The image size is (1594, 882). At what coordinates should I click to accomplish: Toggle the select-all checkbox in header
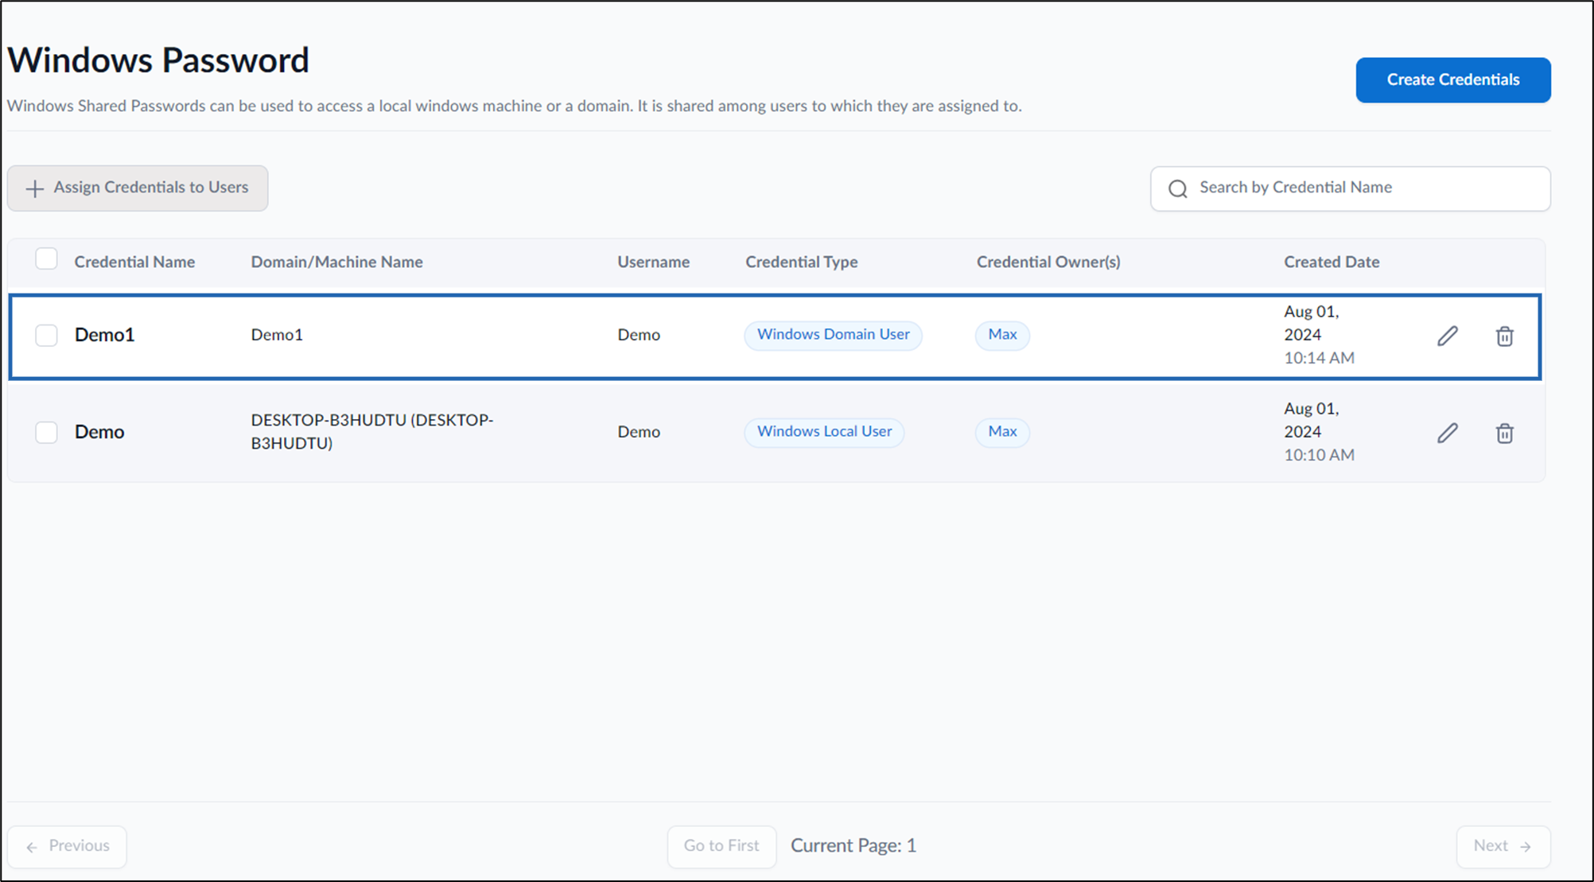pyautogui.click(x=46, y=259)
